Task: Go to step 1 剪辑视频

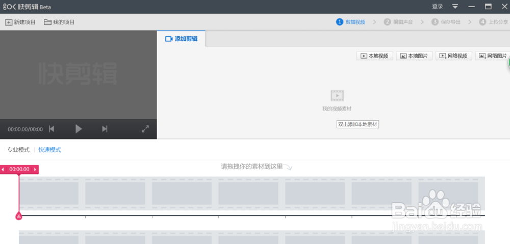Action: 351,22
